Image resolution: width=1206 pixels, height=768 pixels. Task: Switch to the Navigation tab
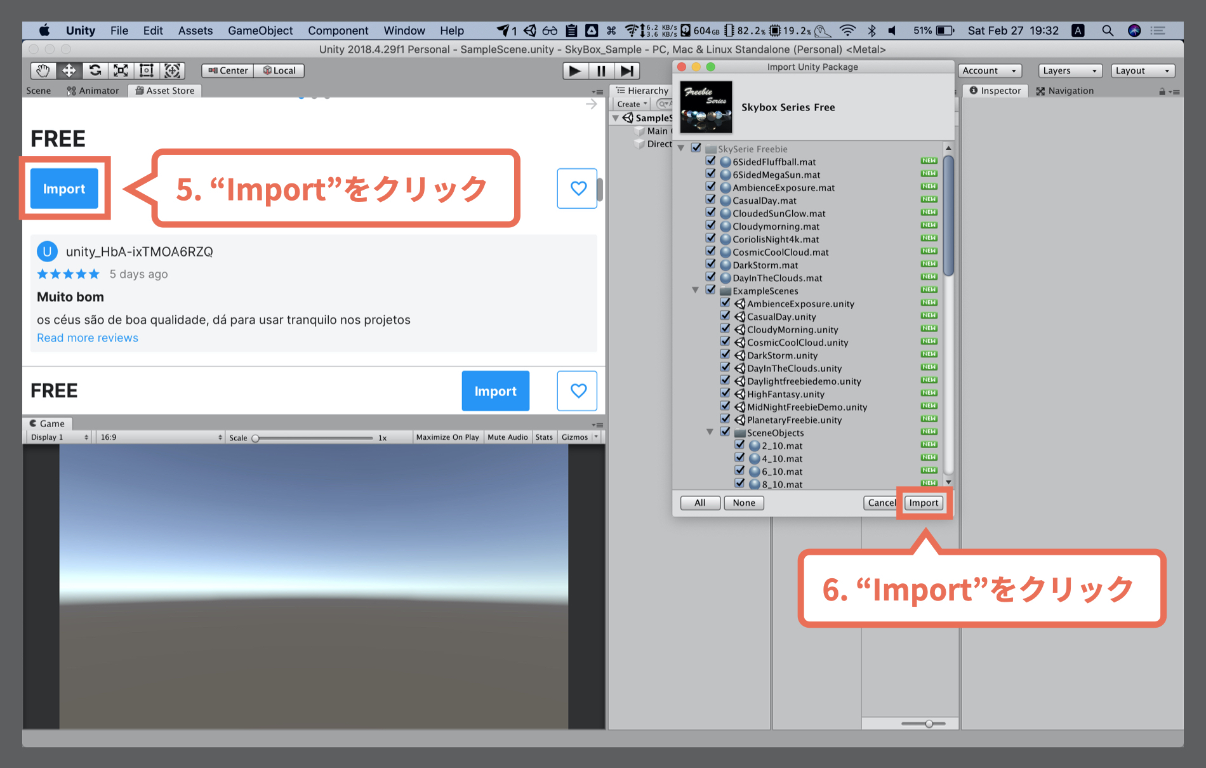(1065, 91)
